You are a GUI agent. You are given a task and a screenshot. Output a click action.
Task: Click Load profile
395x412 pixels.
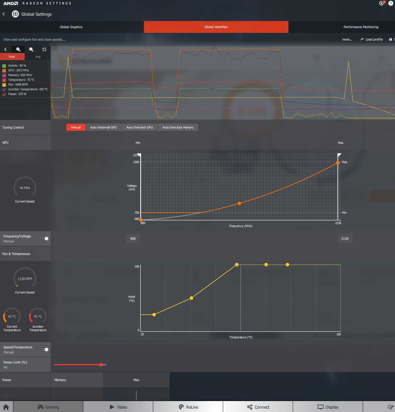pyautogui.click(x=372, y=39)
